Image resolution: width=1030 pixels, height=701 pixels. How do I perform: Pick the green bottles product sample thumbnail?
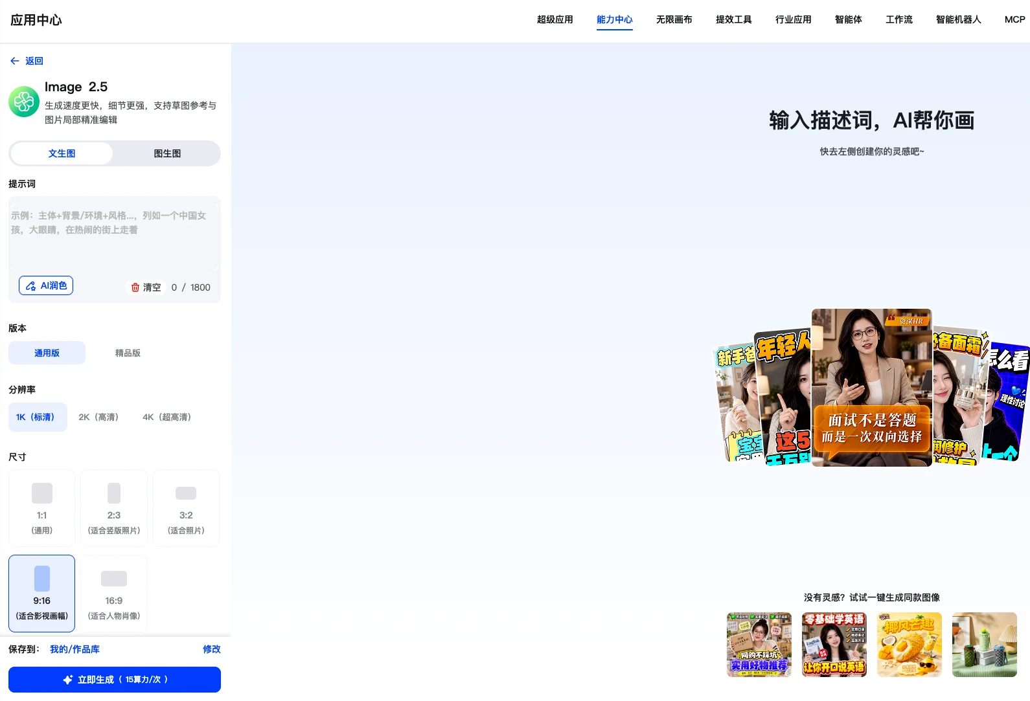985,645
